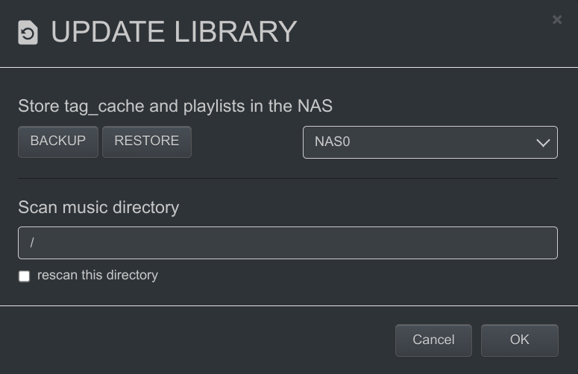Open the NAS0 storage dropdown
The image size is (578, 374).
tap(430, 142)
